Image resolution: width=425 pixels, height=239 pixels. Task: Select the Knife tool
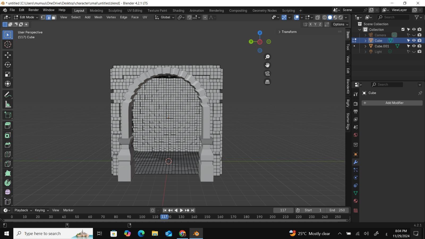tap(8, 164)
